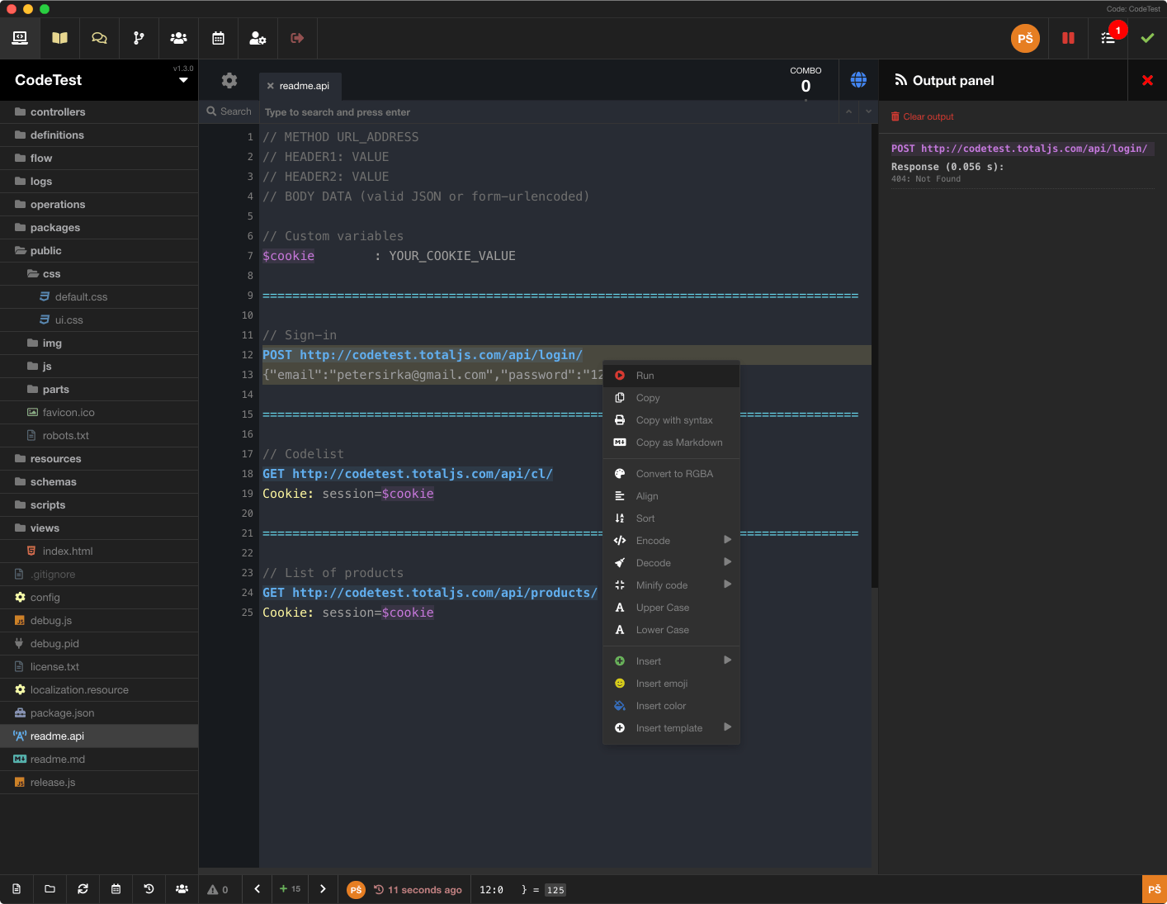Click the red sign-out icon
Image resolution: width=1167 pixels, height=904 pixels.
coord(297,38)
